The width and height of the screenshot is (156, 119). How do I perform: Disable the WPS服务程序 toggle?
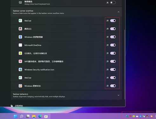point(113,61)
